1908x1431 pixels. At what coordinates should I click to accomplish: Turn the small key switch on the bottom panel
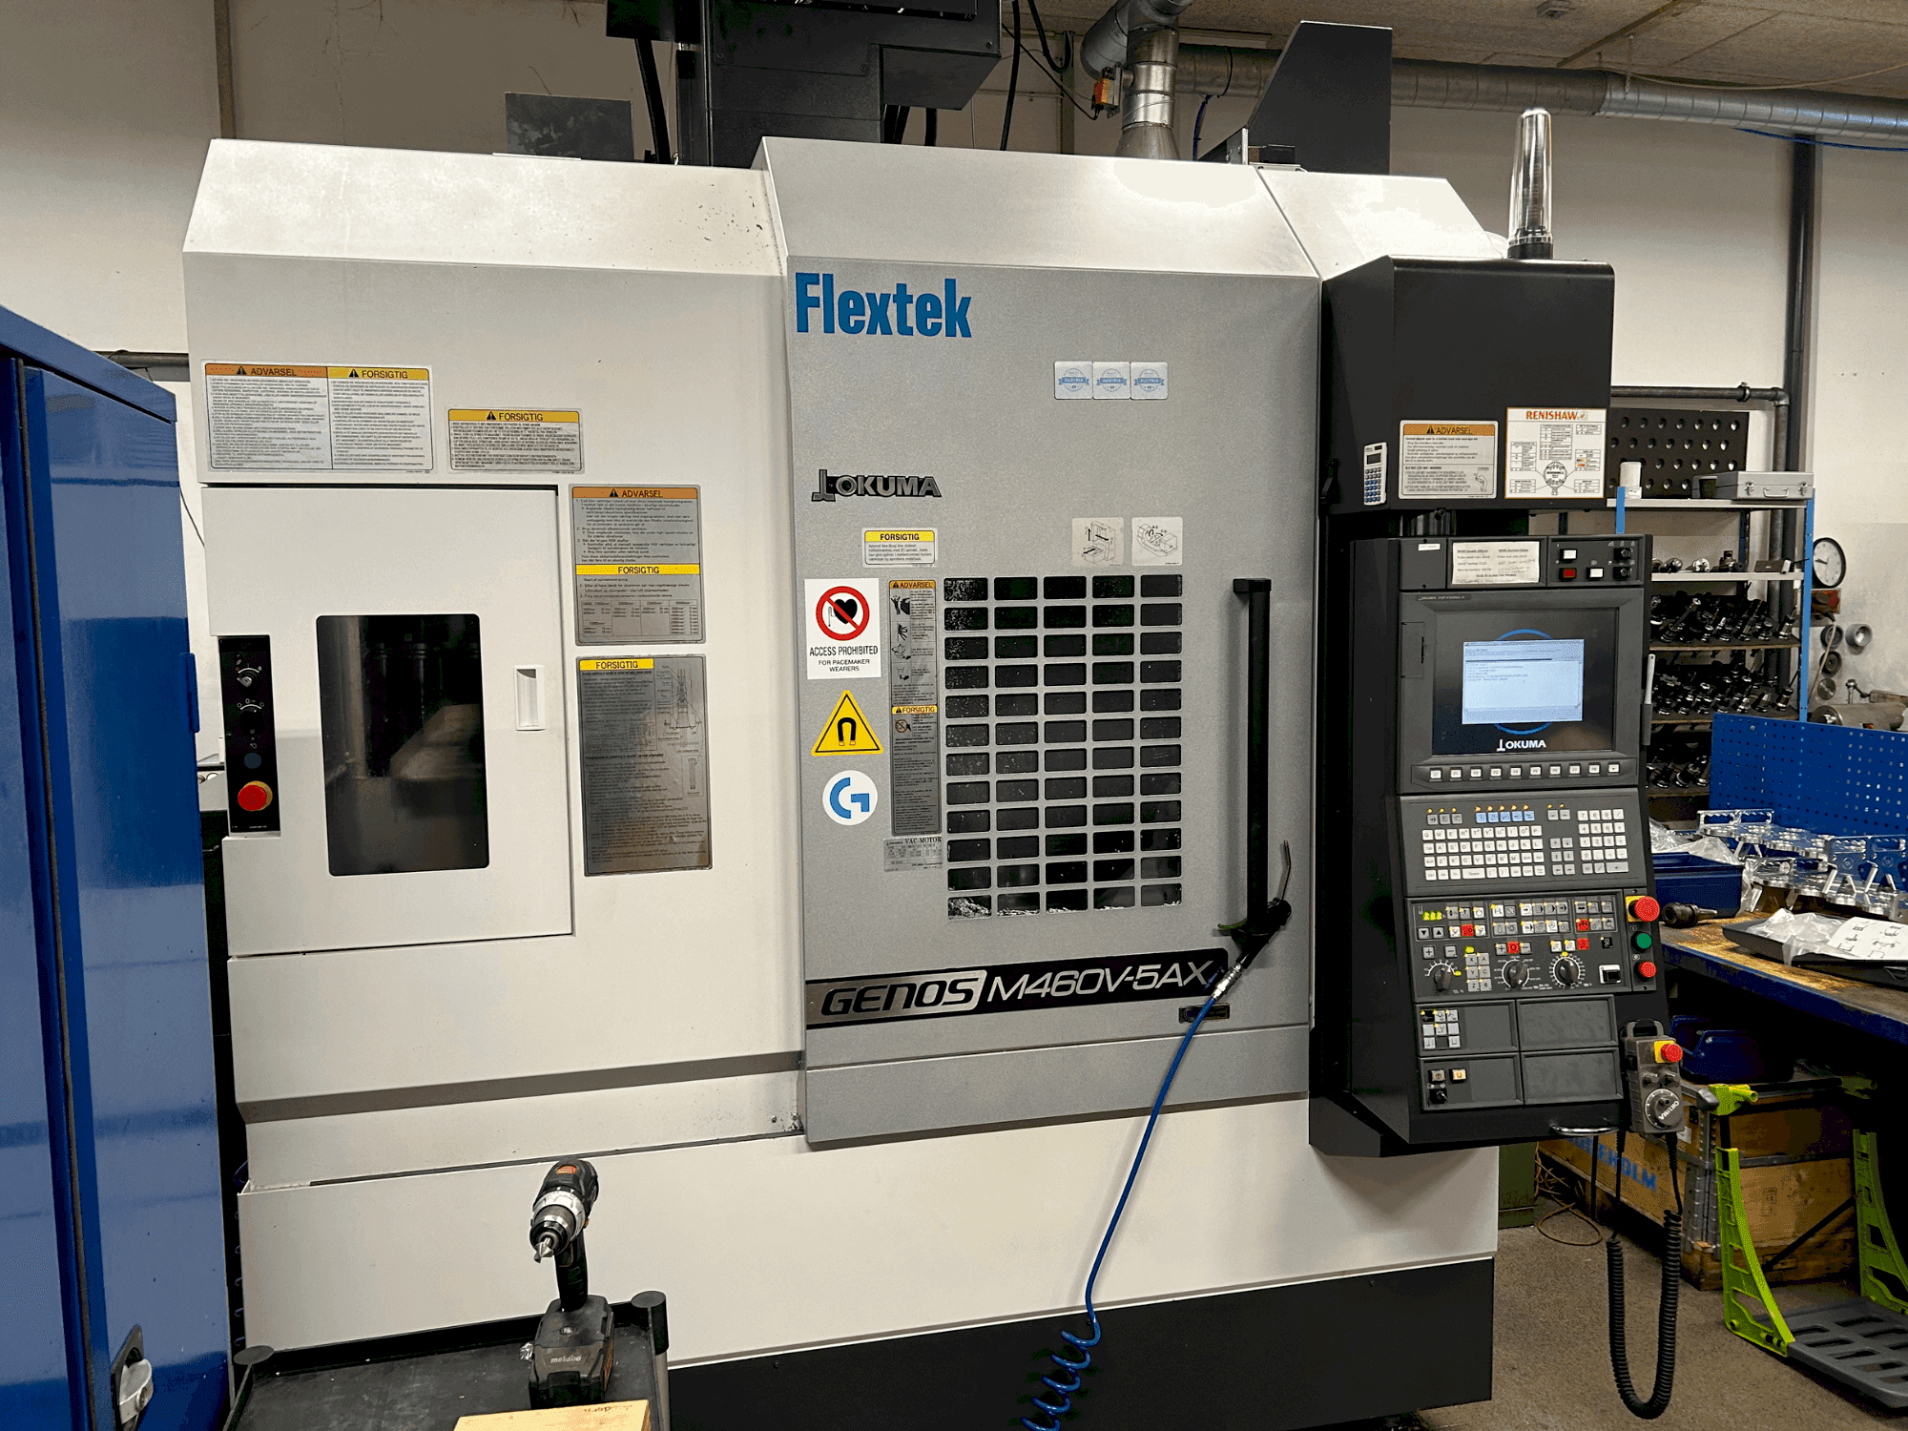1439,1095
